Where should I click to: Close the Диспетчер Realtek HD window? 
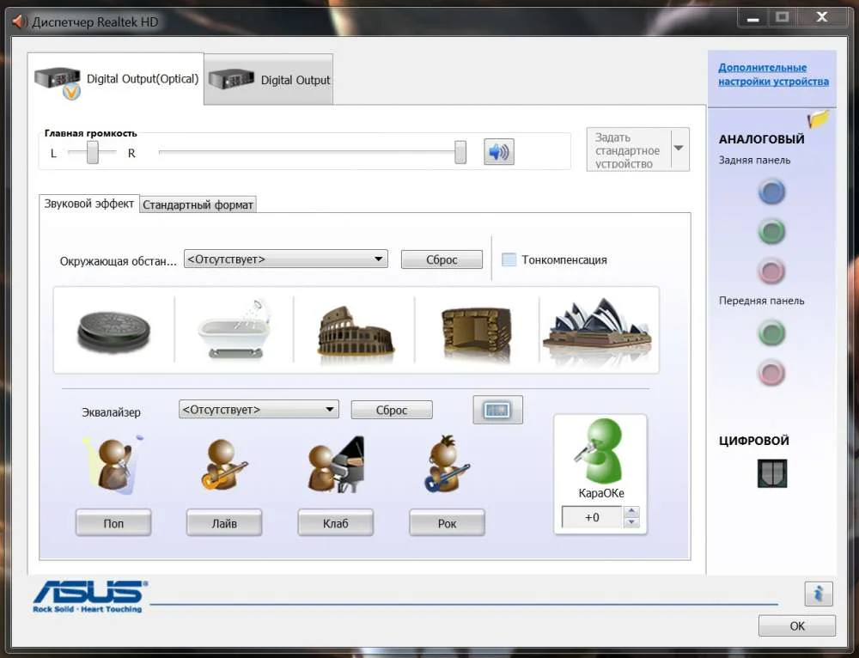822,17
